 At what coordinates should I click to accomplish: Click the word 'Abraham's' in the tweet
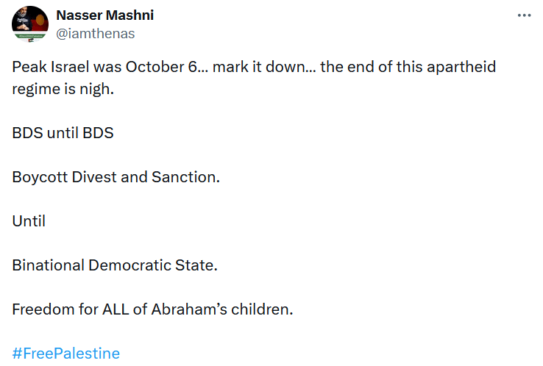point(189,309)
